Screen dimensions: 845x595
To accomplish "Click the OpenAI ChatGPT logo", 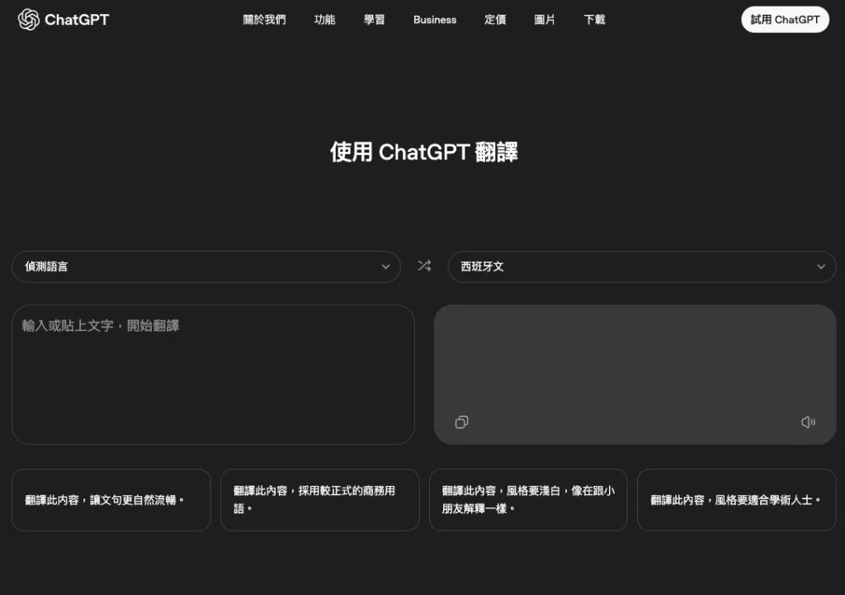I will pyautogui.click(x=63, y=19).
